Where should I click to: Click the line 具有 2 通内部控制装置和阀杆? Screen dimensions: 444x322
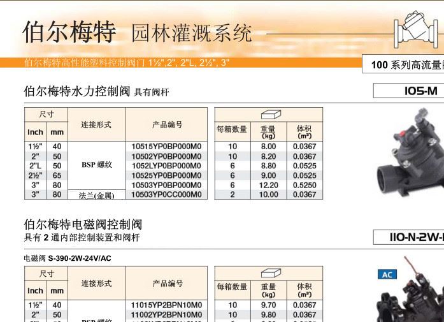(x=82, y=237)
